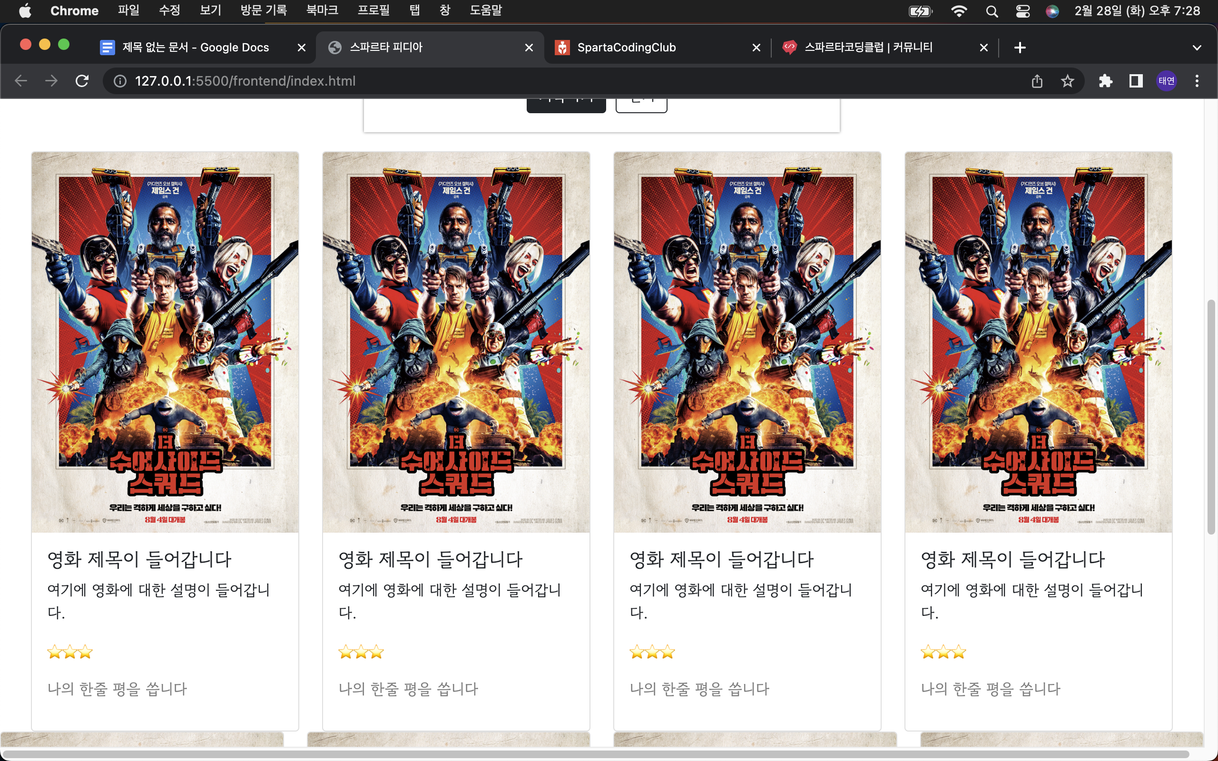Open the Apple menu

point(25,10)
